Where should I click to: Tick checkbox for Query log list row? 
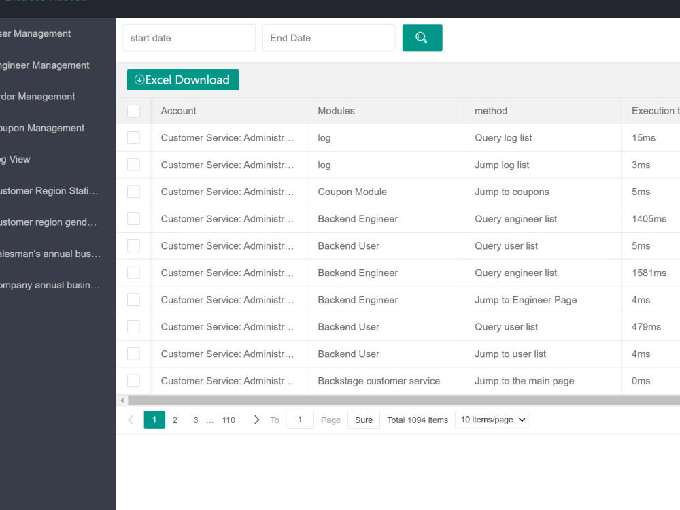click(133, 138)
